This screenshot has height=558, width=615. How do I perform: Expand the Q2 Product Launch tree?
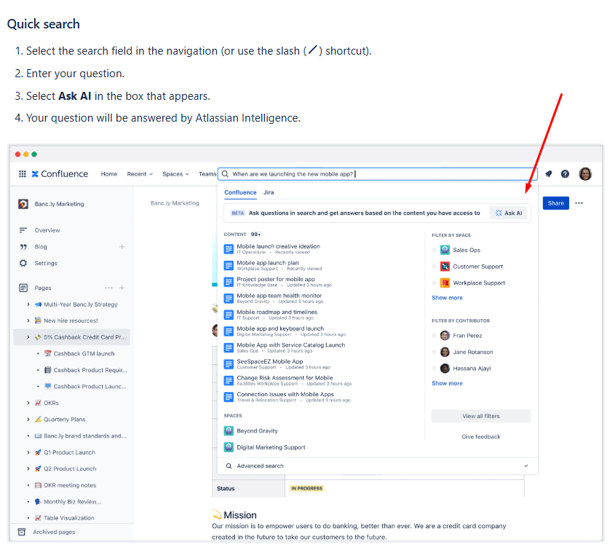(28, 469)
